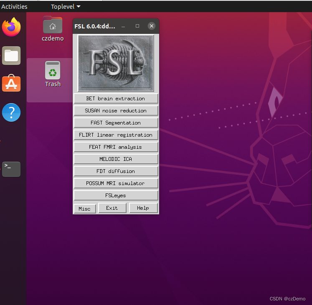The height and width of the screenshot is (305, 312).
Task: Open BET brain extraction tool
Action: tap(116, 99)
